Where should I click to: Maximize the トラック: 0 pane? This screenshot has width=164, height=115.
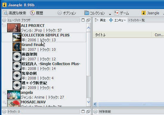83,111
